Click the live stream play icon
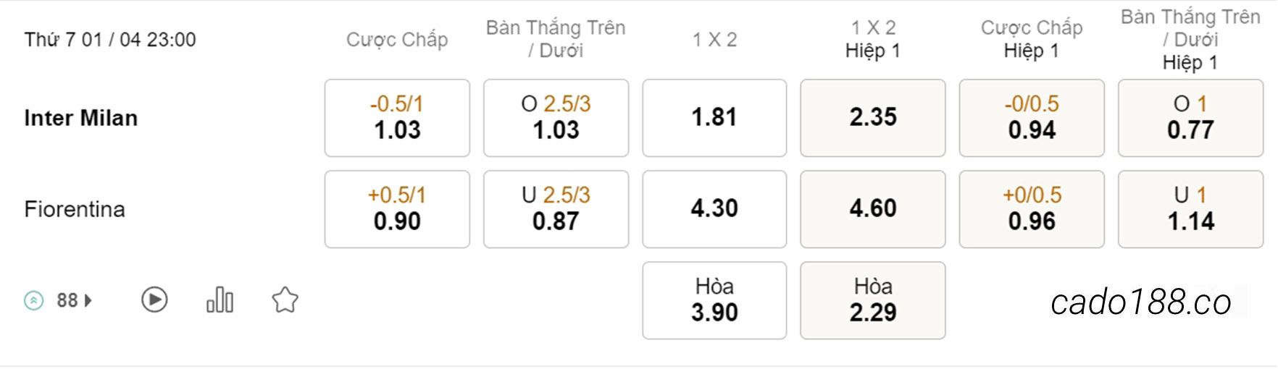The height and width of the screenshot is (369, 1278). click(x=154, y=300)
